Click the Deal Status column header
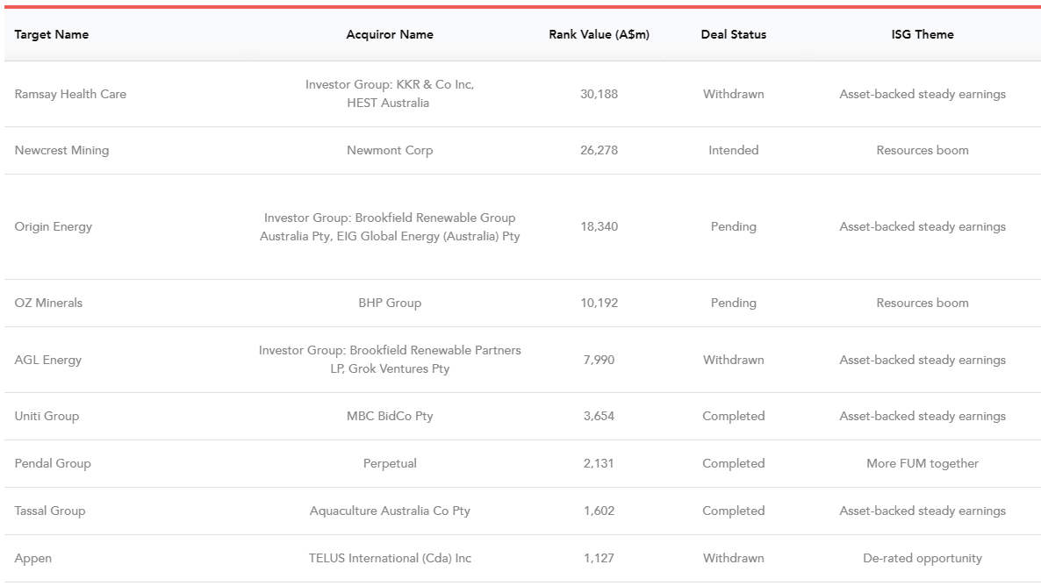Viewport: 1041px width, 586px height. click(x=733, y=35)
